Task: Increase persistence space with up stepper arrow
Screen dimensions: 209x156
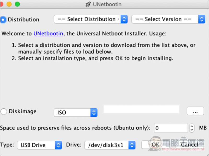Action: (x=192, y=126)
